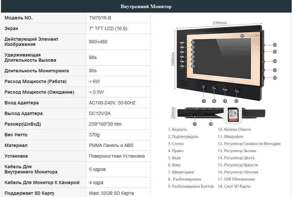The width and height of the screenshot is (292, 197).
Task: Click legend item "1. Вернуть"
Action: (x=177, y=130)
